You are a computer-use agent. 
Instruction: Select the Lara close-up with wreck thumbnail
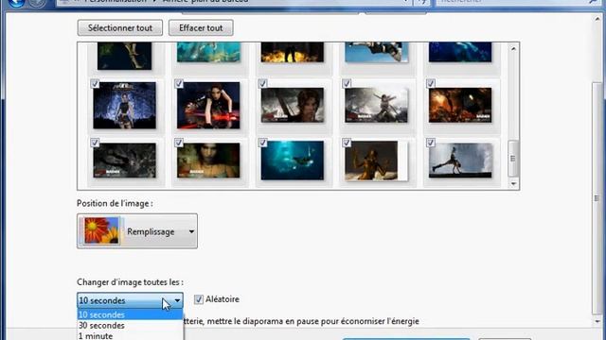(x=293, y=105)
